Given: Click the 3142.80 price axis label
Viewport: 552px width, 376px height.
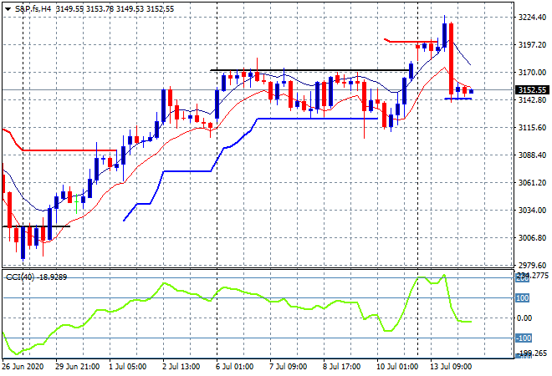Looking at the screenshot, I should coord(532,100).
